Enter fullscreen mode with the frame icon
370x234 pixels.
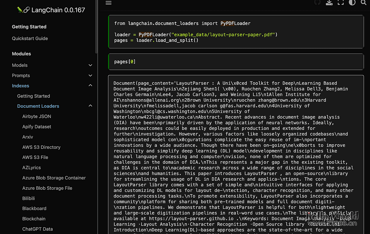click(340, 2)
